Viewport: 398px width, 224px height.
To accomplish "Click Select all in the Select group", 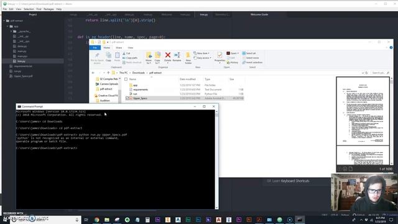I will 249,54.
